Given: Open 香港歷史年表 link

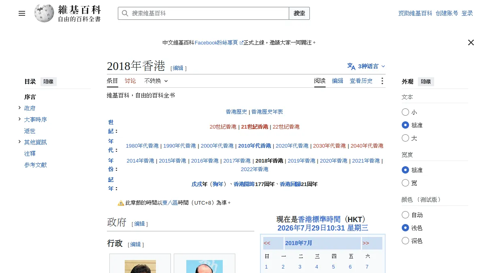Looking at the screenshot, I should click(x=267, y=112).
